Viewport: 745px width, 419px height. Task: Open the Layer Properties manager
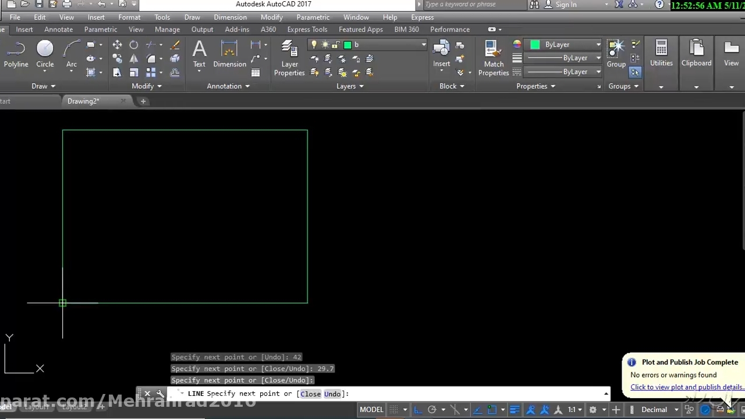click(289, 58)
